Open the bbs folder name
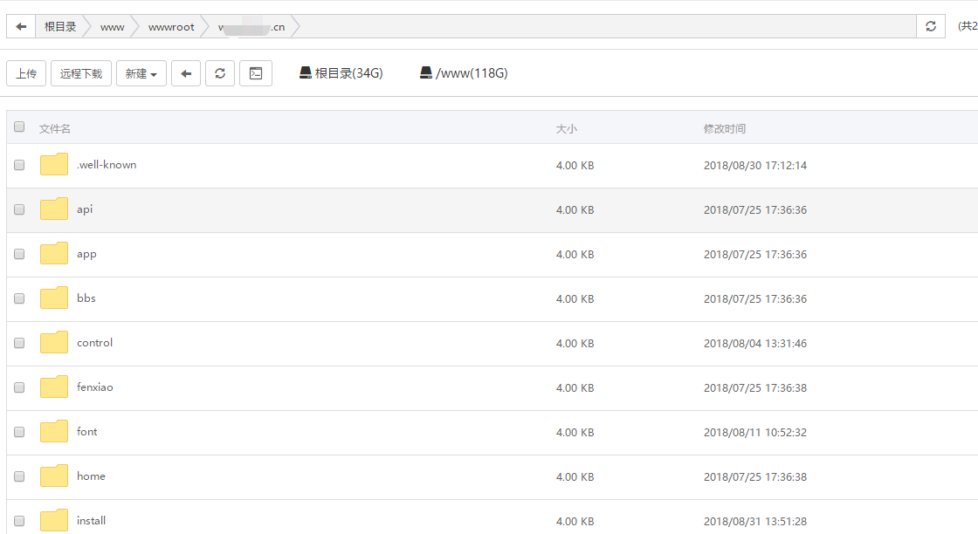 coord(86,298)
